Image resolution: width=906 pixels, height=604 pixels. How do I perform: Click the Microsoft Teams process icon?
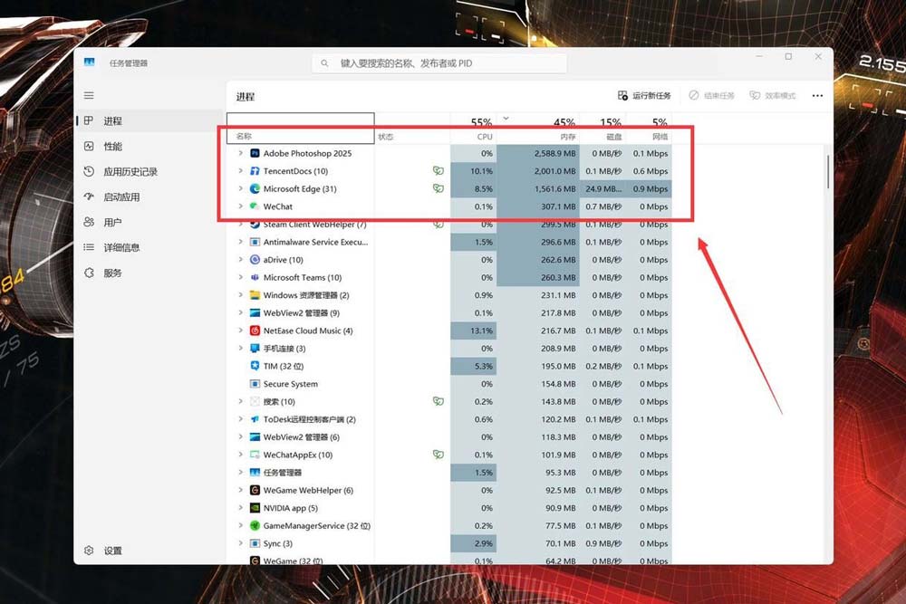(x=255, y=277)
